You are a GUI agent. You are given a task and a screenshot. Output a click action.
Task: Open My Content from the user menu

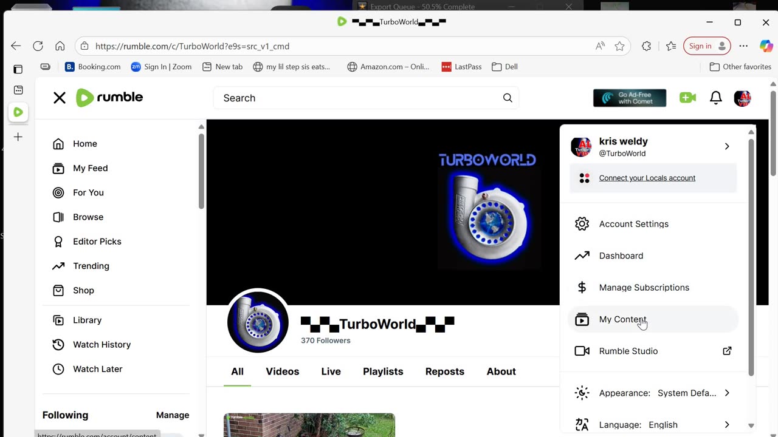653,319
